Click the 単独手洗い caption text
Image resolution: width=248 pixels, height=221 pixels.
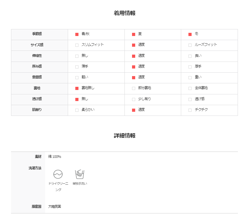click(x=80, y=184)
